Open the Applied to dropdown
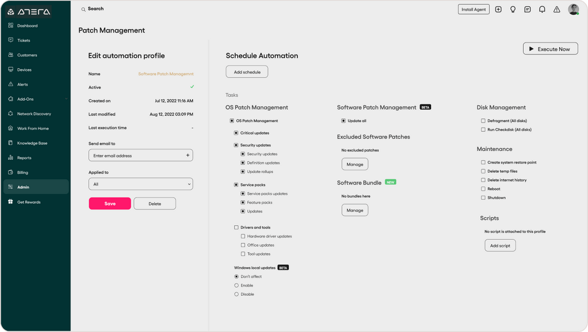This screenshot has width=588, height=332. 140,184
